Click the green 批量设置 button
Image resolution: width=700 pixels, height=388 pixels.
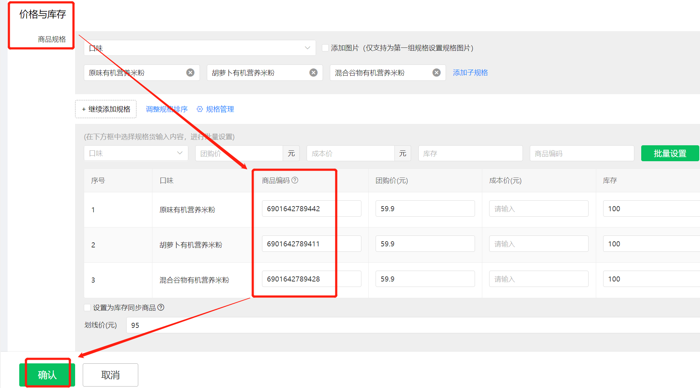[x=670, y=153]
